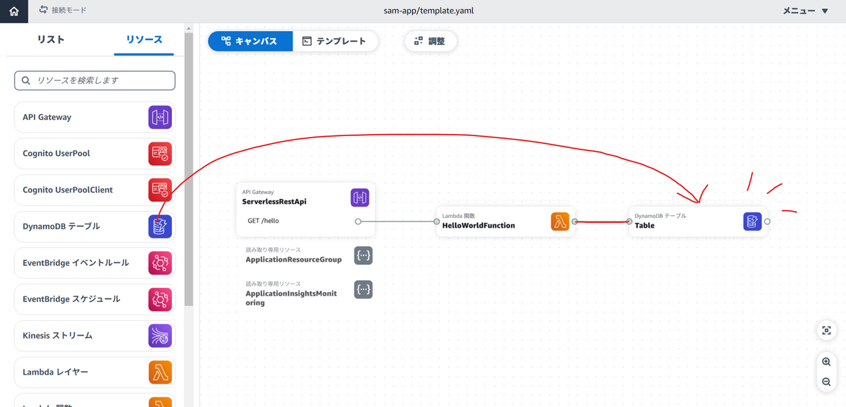Switch to the キャンバス view
Image resolution: width=846 pixels, height=407 pixels.
pos(250,41)
